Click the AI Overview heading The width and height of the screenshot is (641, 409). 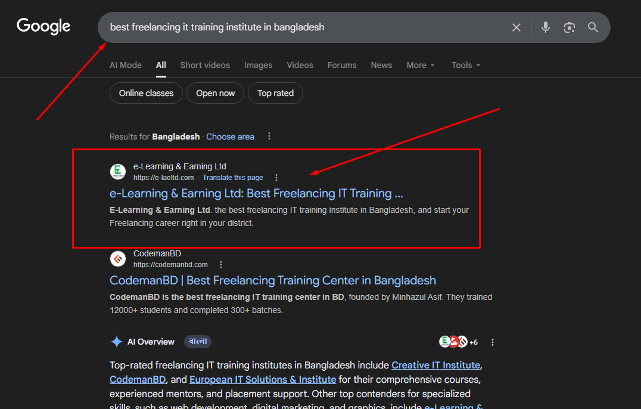click(x=151, y=342)
